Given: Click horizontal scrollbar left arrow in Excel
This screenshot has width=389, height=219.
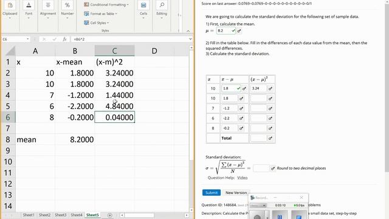Looking at the screenshot, I should point(122,215).
